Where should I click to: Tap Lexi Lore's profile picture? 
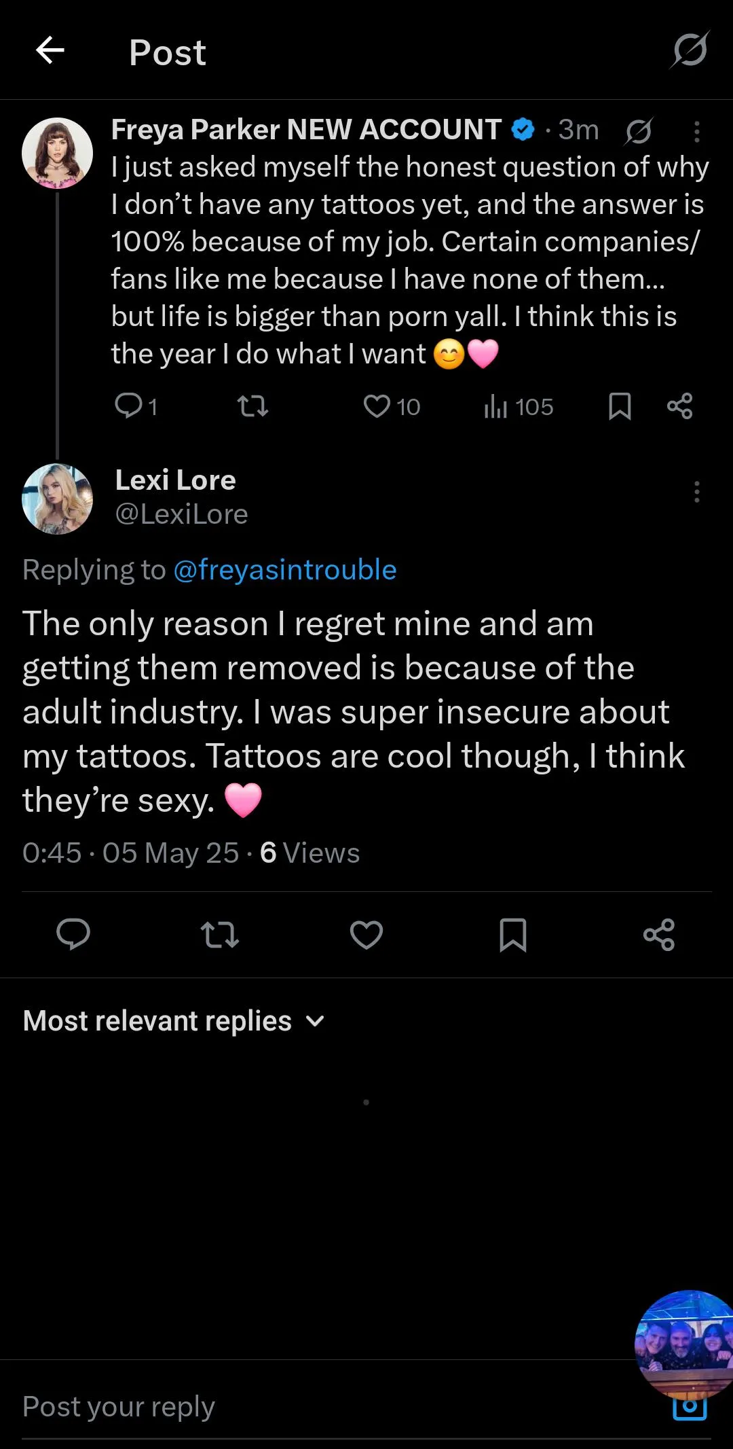tap(58, 499)
